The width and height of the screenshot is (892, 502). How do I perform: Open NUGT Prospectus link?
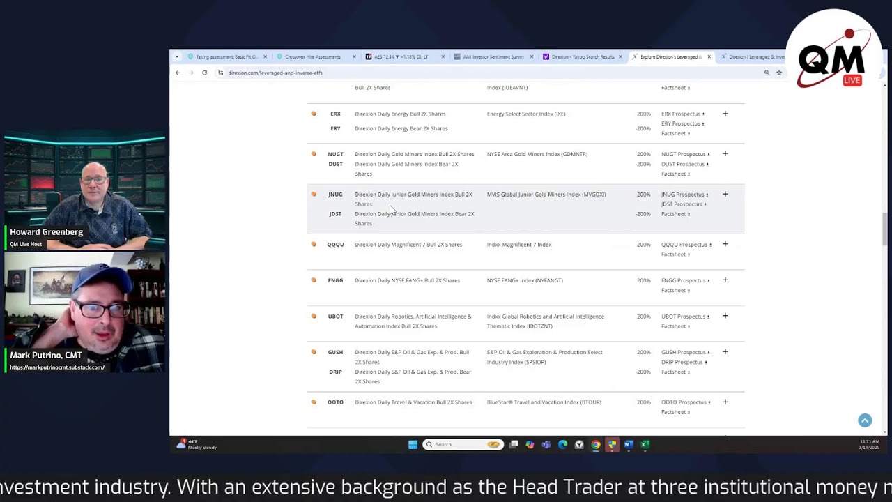click(685, 154)
